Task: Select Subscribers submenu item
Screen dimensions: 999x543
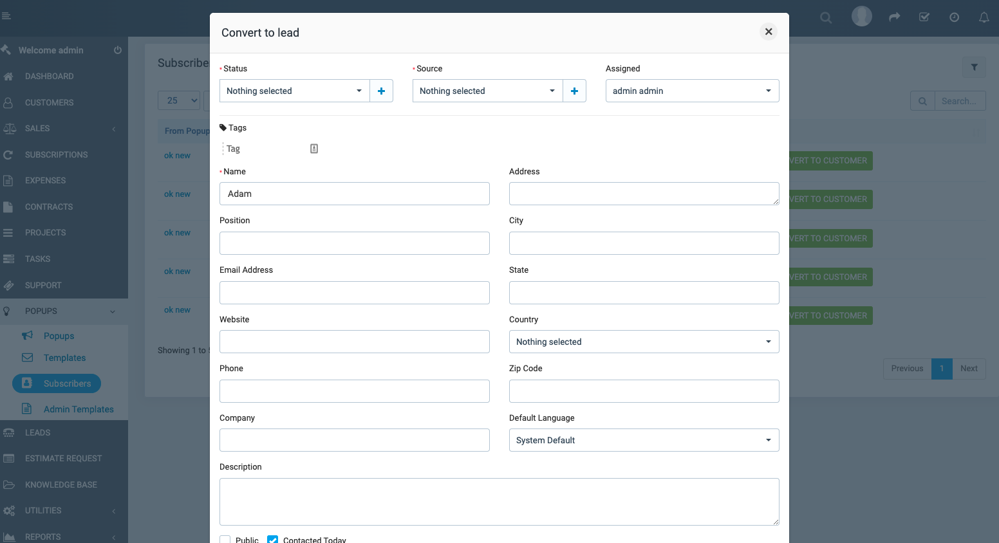Action: click(x=57, y=383)
